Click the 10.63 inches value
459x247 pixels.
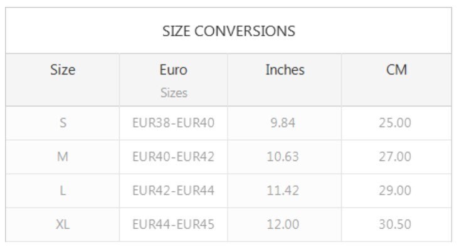(x=283, y=157)
